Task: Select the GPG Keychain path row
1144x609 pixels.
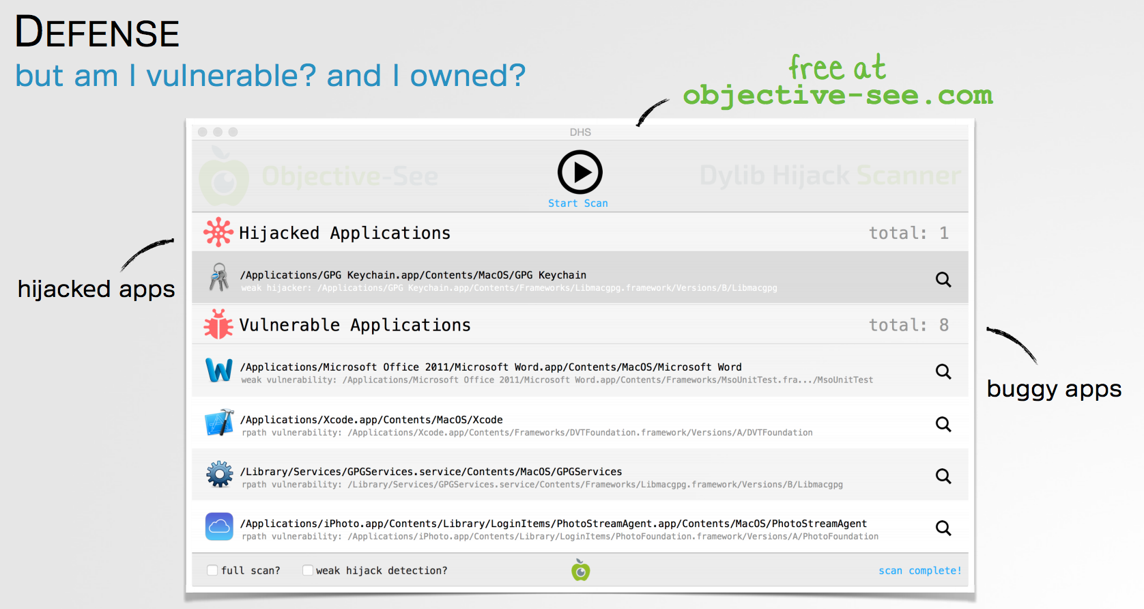Action: point(580,278)
